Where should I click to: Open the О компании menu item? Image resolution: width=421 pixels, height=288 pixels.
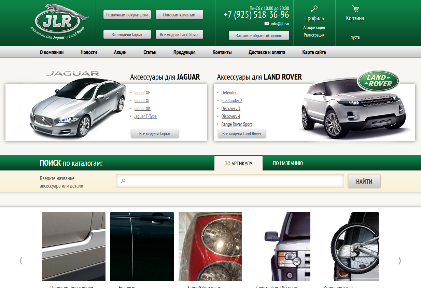point(52,52)
